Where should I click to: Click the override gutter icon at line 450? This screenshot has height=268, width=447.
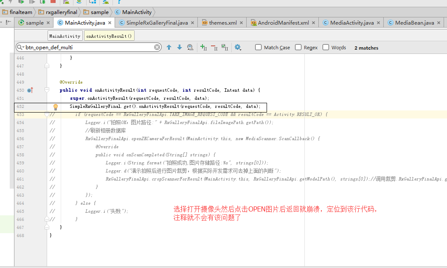click(30, 90)
